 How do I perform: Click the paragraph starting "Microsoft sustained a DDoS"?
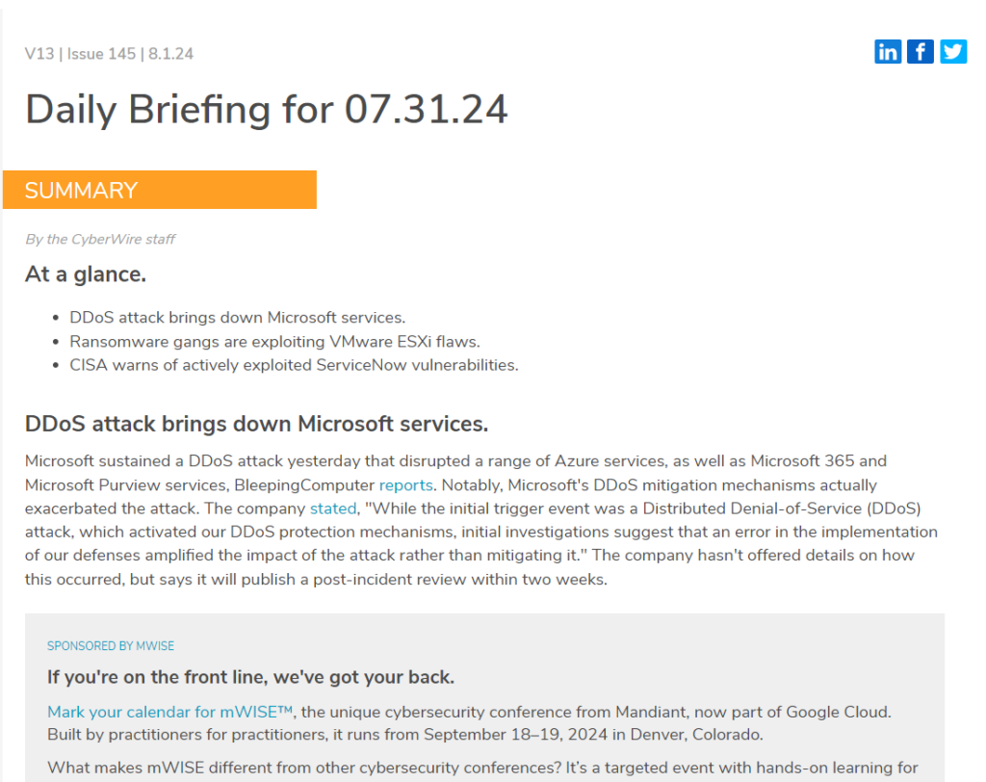(x=481, y=532)
